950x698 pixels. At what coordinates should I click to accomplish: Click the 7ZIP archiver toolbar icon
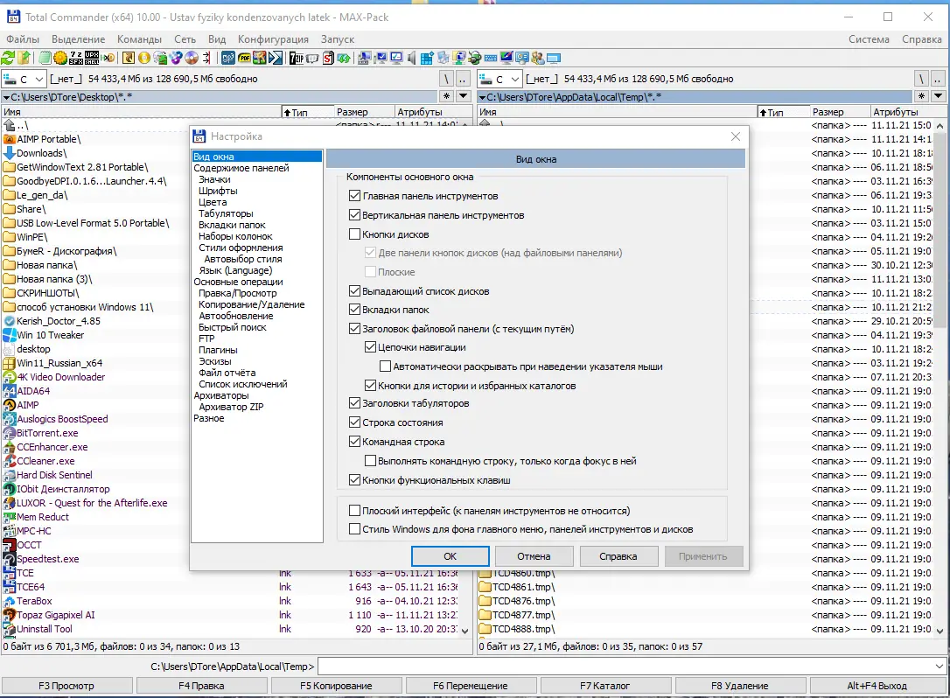pos(296,59)
